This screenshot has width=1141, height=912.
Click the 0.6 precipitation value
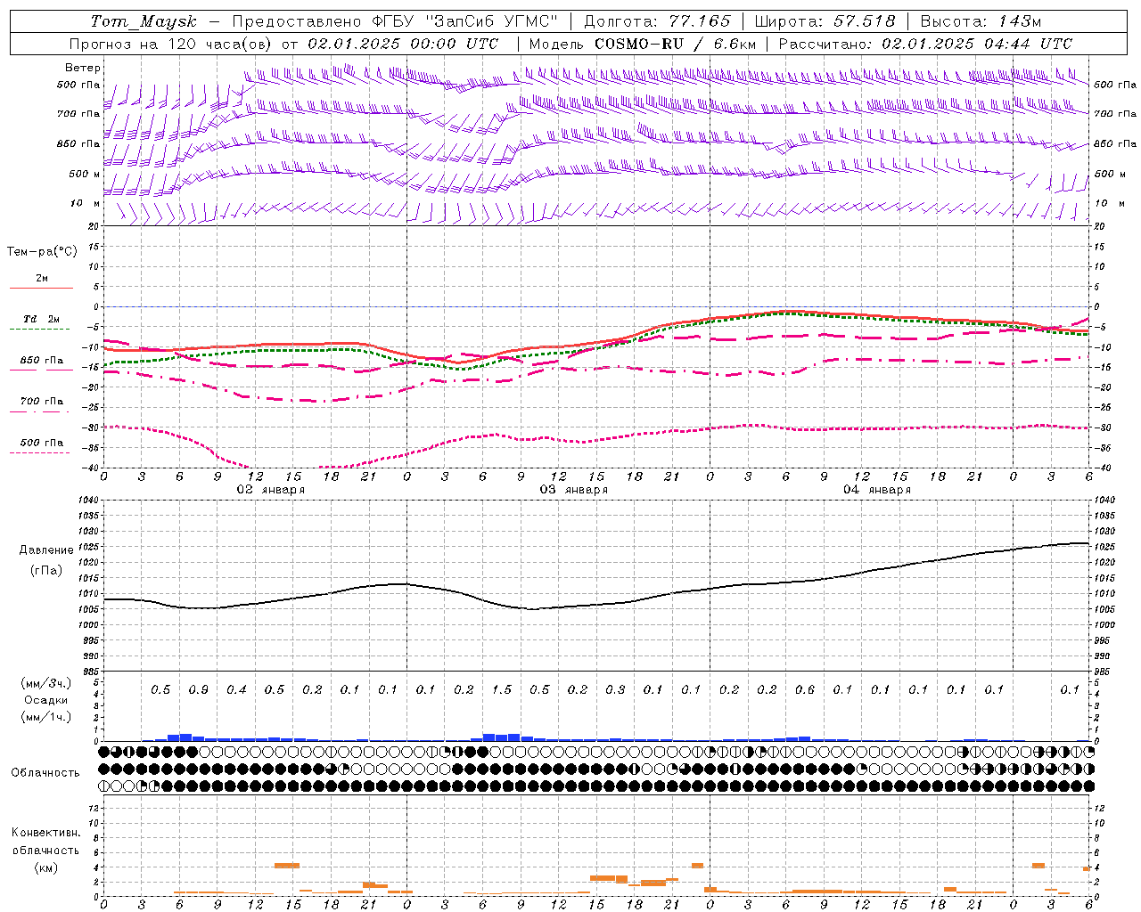(805, 690)
